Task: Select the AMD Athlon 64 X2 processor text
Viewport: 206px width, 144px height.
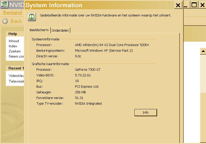Action: (x=112, y=45)
